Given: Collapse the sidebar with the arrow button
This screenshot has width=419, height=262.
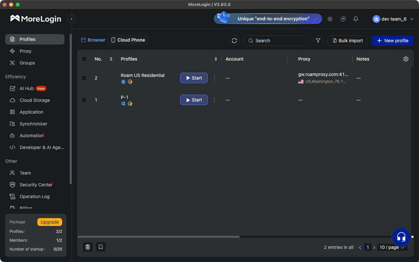Looking at the screenshot, I should [x=72, y=19].
